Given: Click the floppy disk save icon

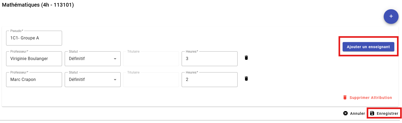Looking at the screenshot, I should pyautogui.click(x=372, y=113).
